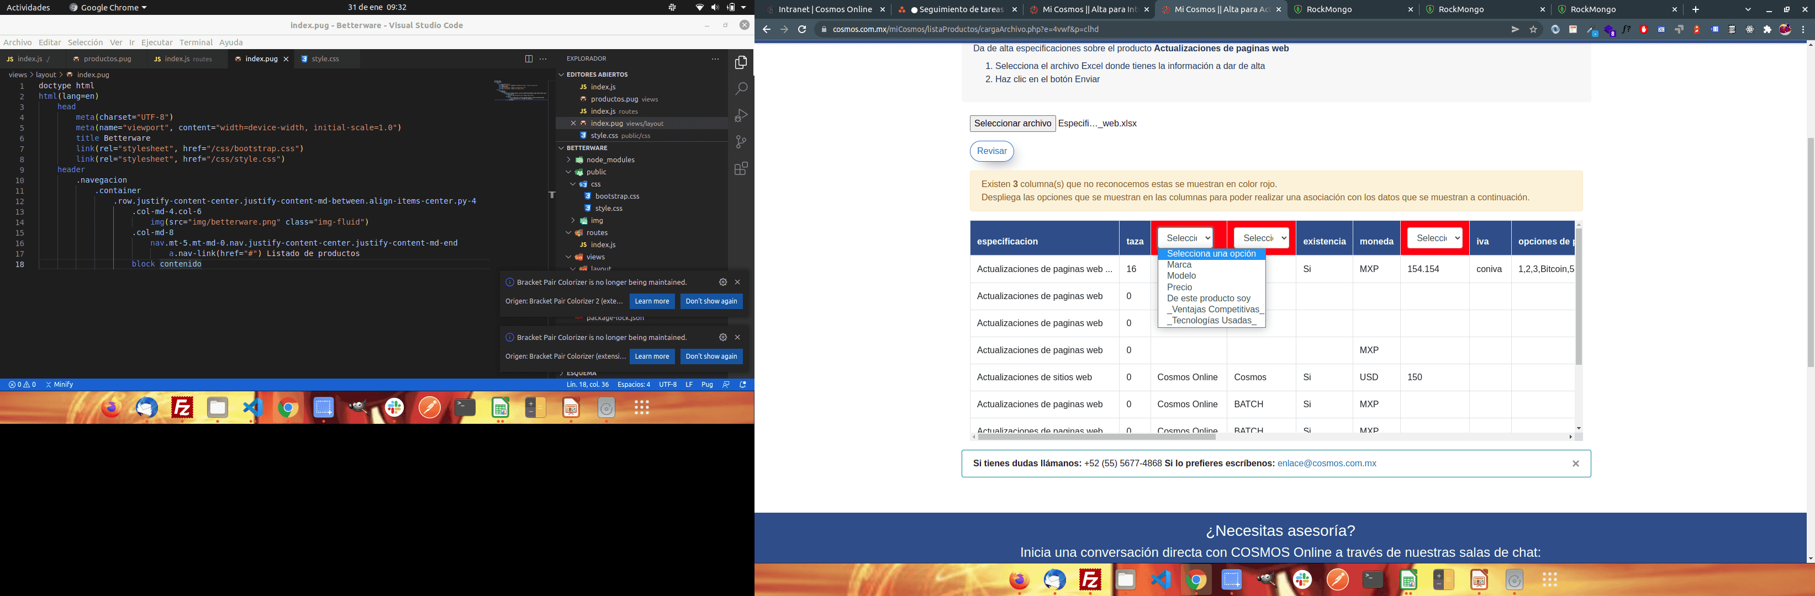Image resolution: width=1815 pixels, height=596 pixels.
Task: Switch to Intranet | Cosmos Online Chrome tab
Action: click(x=825, y=10)
